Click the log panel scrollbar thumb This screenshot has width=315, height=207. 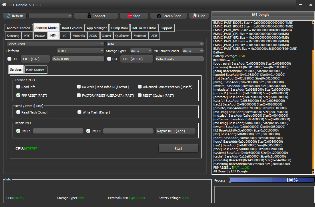(x=313, y=110)
